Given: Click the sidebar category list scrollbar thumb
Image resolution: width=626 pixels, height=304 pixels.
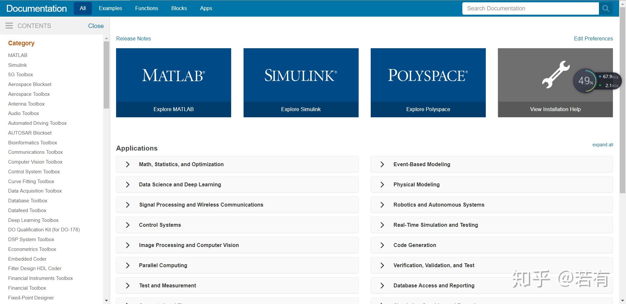Looking at the screenshot, I should pyautogui.click(x=106, y=75).
